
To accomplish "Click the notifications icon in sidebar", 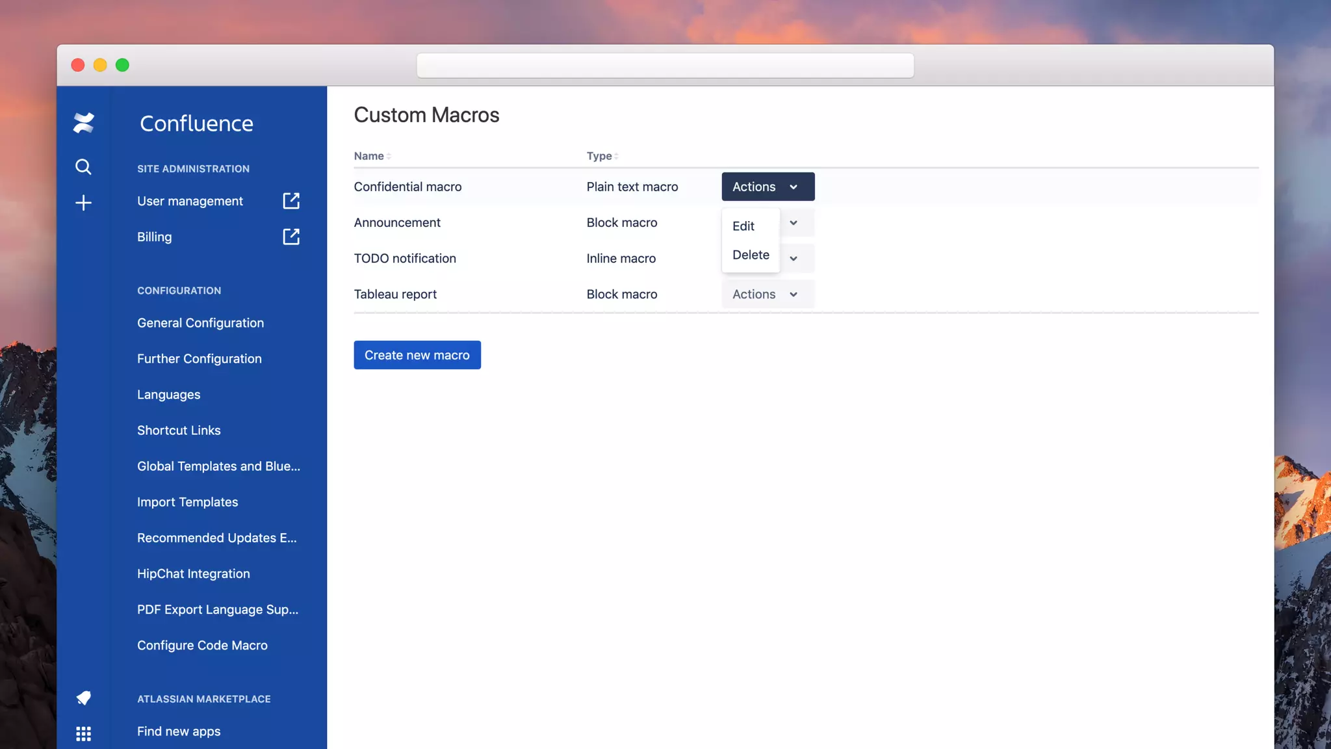I will point(83,698).
